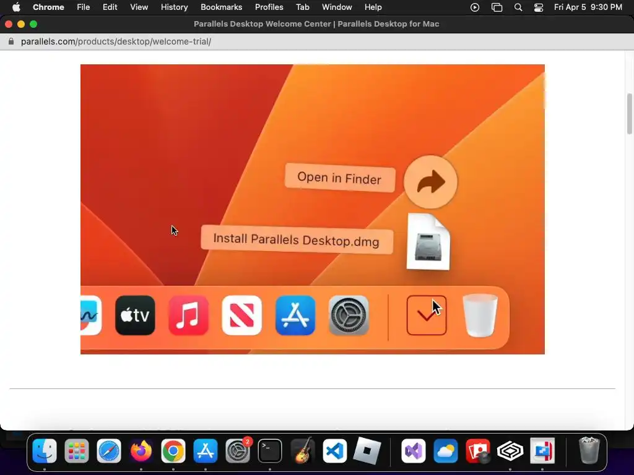Open the Edit menu
634x475 pixels.
click(110, 7)
